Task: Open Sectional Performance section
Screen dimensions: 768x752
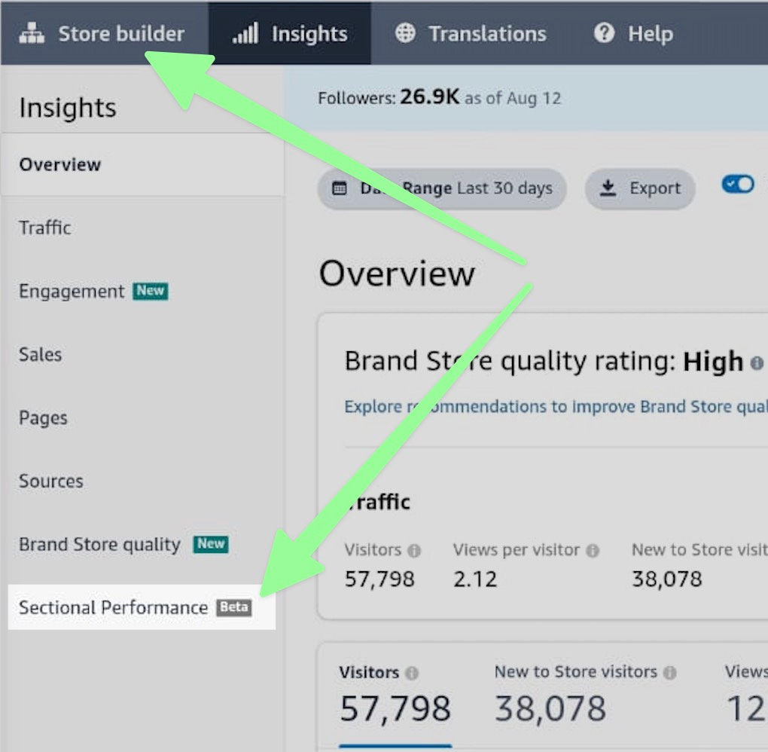Action: [142, 607]
